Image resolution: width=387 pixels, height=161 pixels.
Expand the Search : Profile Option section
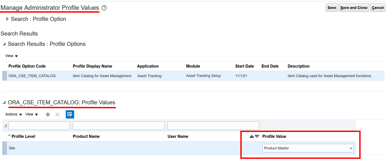(8, 19)
